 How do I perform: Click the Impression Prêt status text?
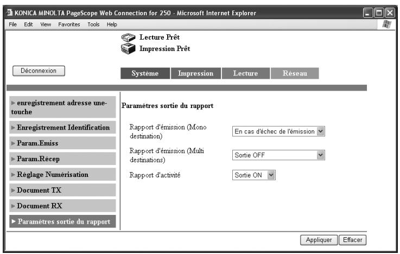(165, 49)
